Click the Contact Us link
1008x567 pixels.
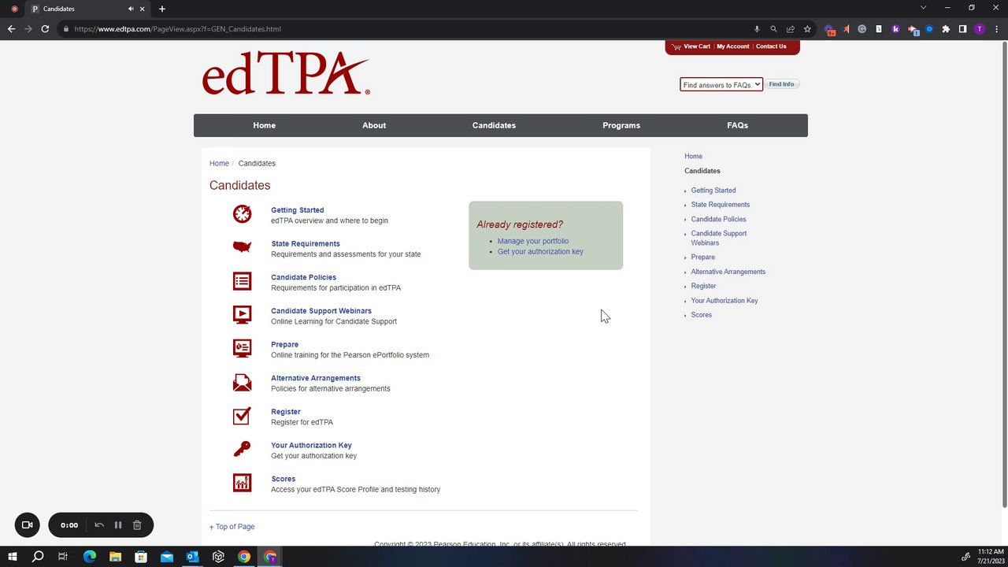tap(771, 46)
